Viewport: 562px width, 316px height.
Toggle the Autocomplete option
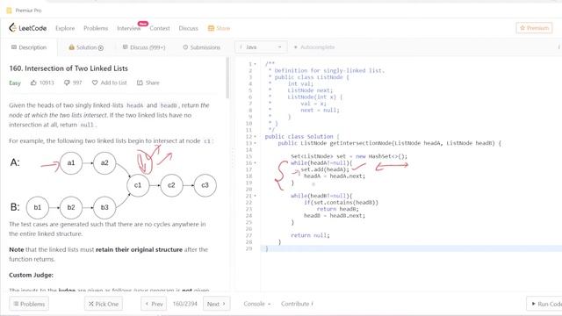314,47
